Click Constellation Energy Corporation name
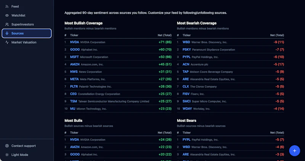305x161 pixels. 99,94
